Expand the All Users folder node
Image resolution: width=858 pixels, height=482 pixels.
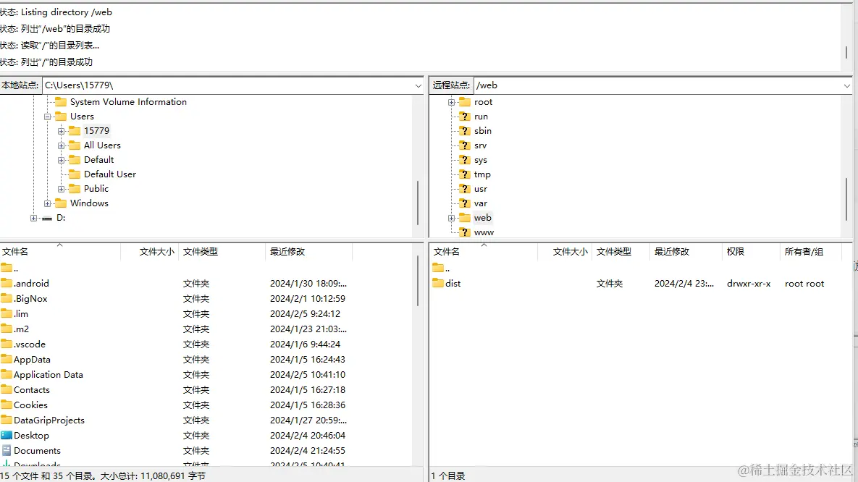pyautogui.click(x=62, y=145)
